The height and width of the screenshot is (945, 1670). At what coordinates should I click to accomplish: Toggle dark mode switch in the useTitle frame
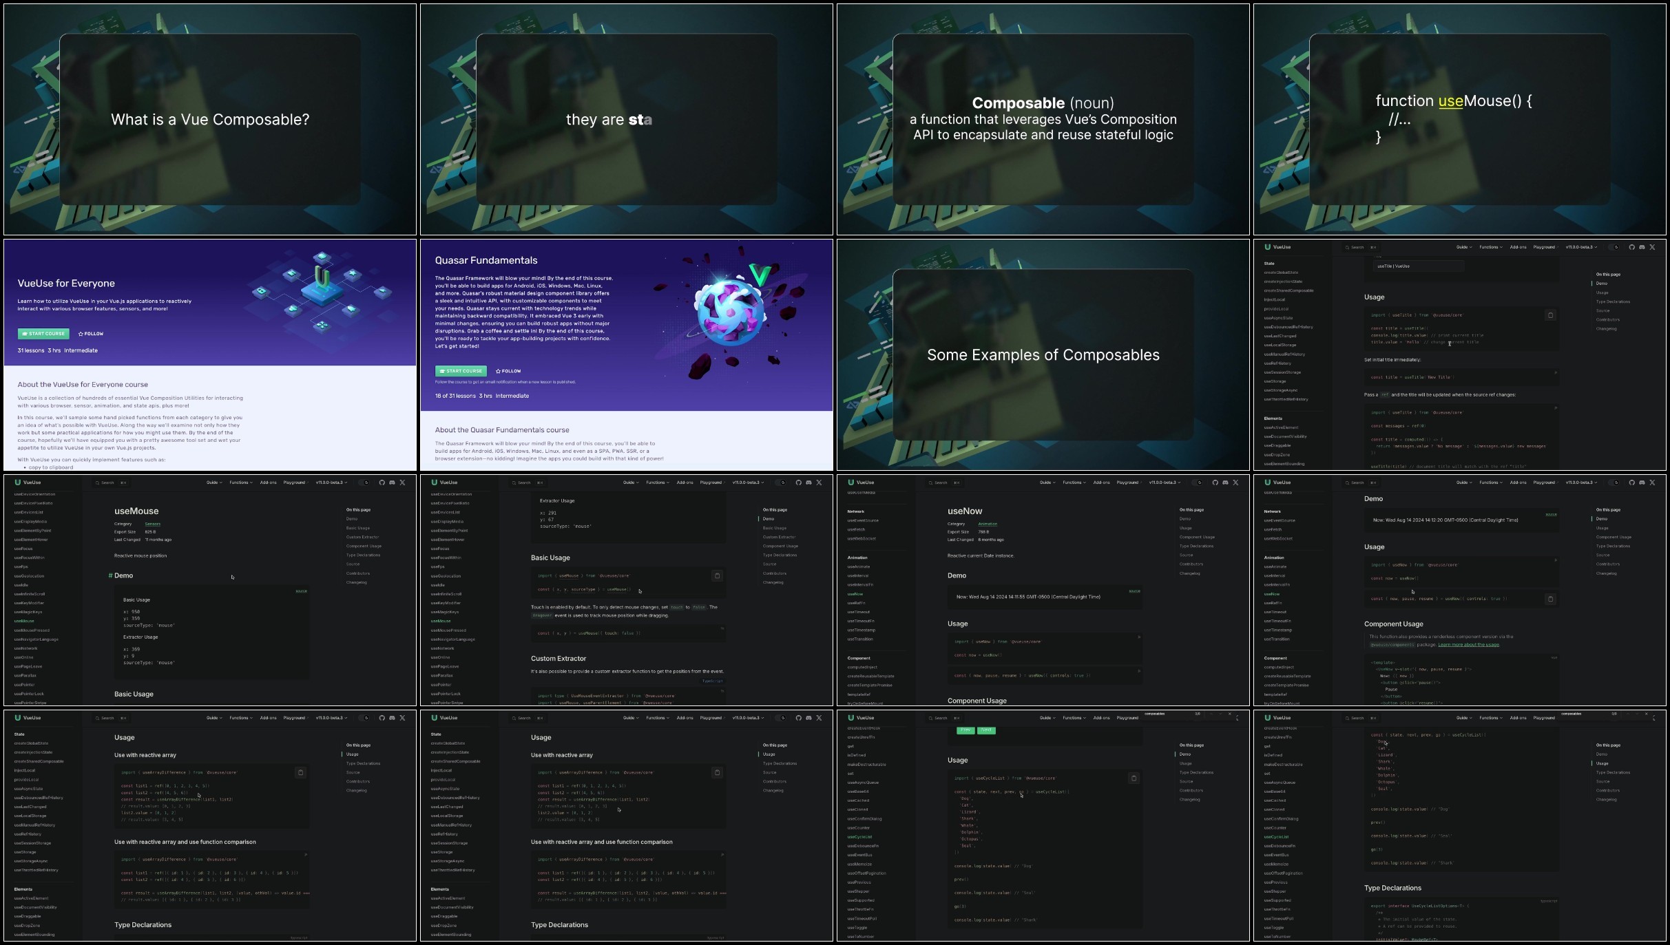tap(1614, 247)
